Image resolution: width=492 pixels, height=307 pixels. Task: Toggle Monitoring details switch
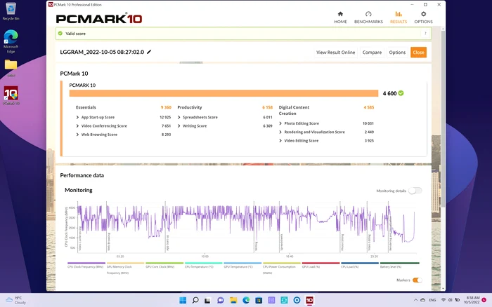(415, 191)
